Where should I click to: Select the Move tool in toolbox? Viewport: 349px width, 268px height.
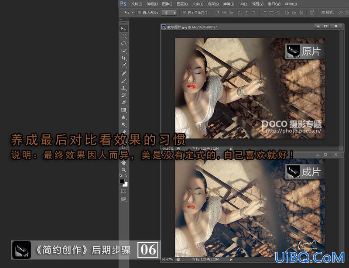tap(123, 29)
